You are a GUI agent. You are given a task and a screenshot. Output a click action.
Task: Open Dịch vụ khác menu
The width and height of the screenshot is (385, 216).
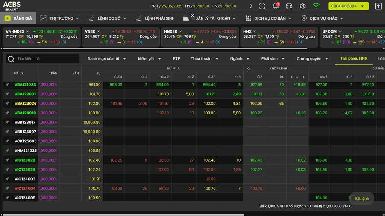pos(322,18)
